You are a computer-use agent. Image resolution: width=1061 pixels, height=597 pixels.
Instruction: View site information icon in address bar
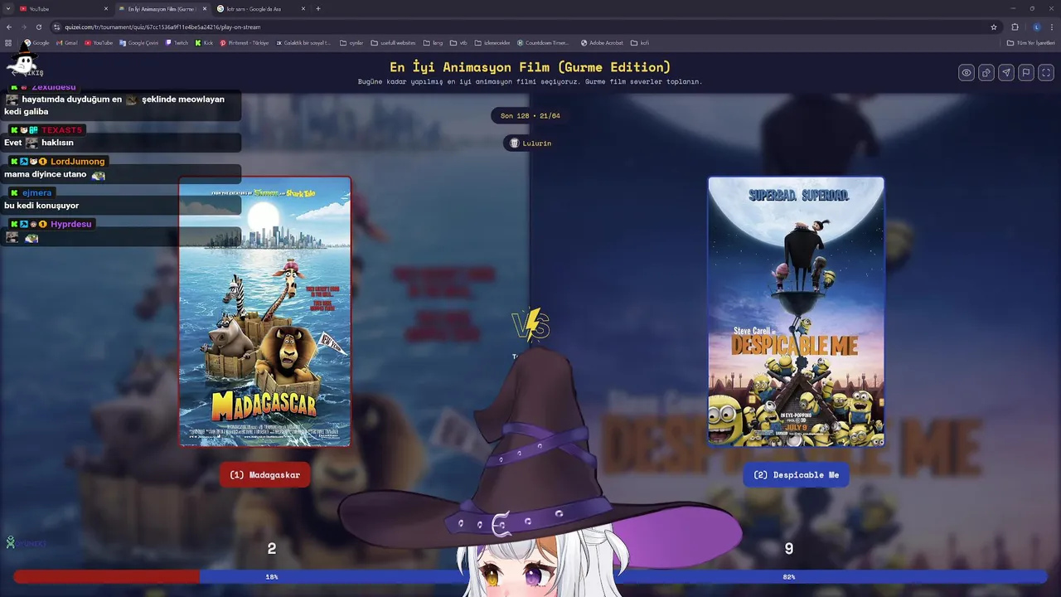57,27
